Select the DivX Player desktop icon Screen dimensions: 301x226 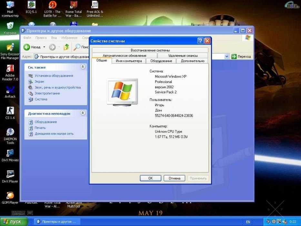10,176
